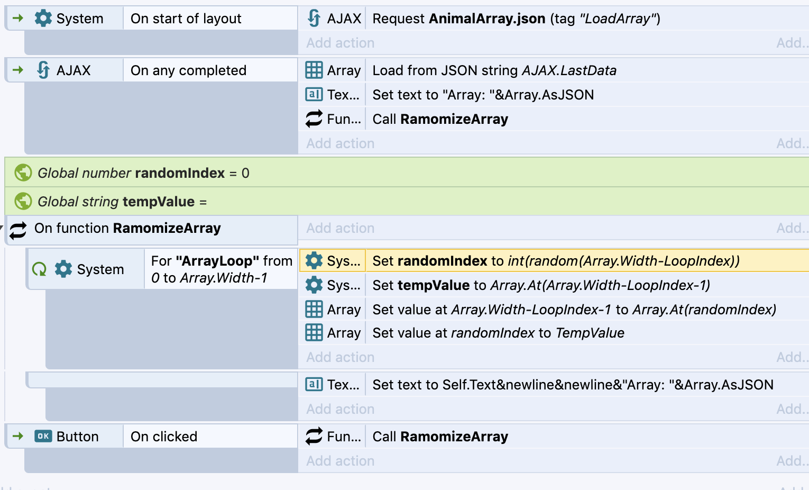Click the Text icon in the Set text to Self.Text action
Image resolution: width=809 pixels, height=490 pixels.
pyautogui.click(x=314, y=384)
